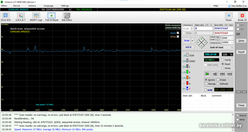Click the 25 block indicator

coord(187,55)
